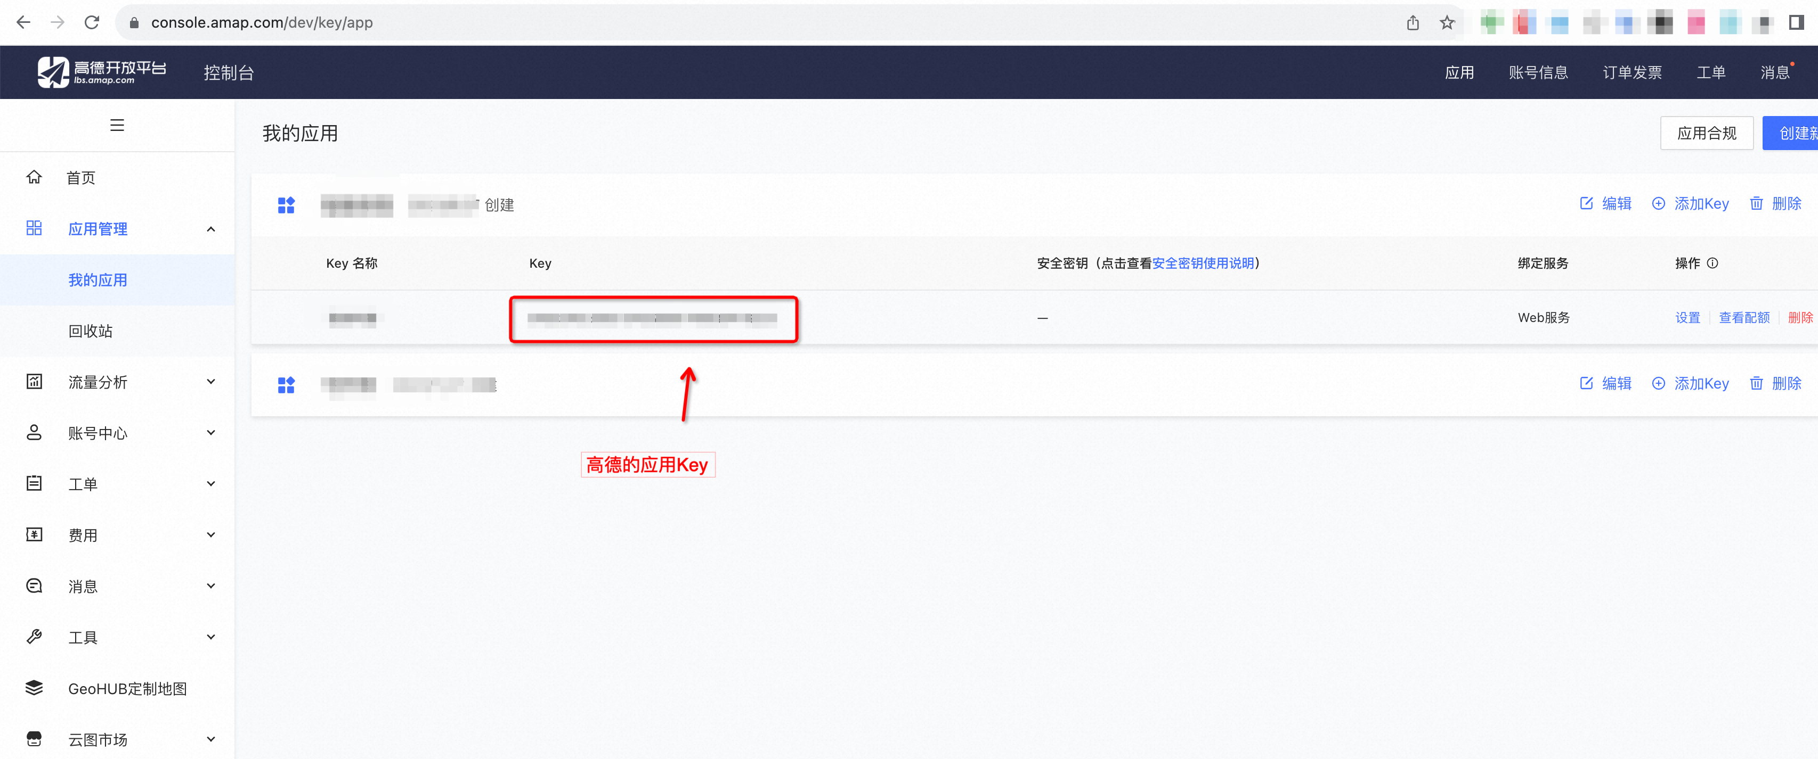Click the share icon in address bar

(1413, 22)
